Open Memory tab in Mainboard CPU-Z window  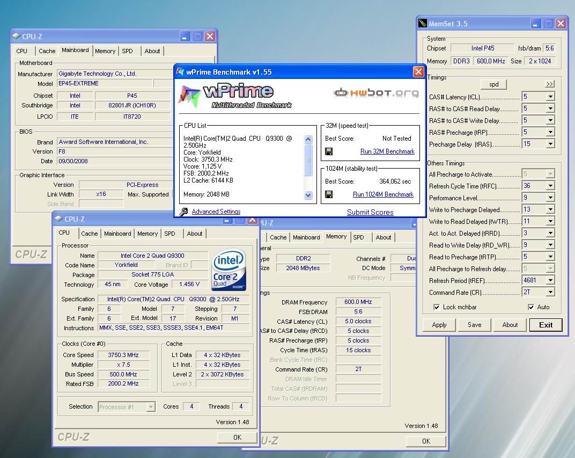[x=105, y=51]
